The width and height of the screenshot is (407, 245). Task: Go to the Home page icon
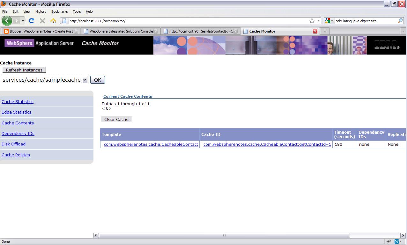(x=53, y=21)
